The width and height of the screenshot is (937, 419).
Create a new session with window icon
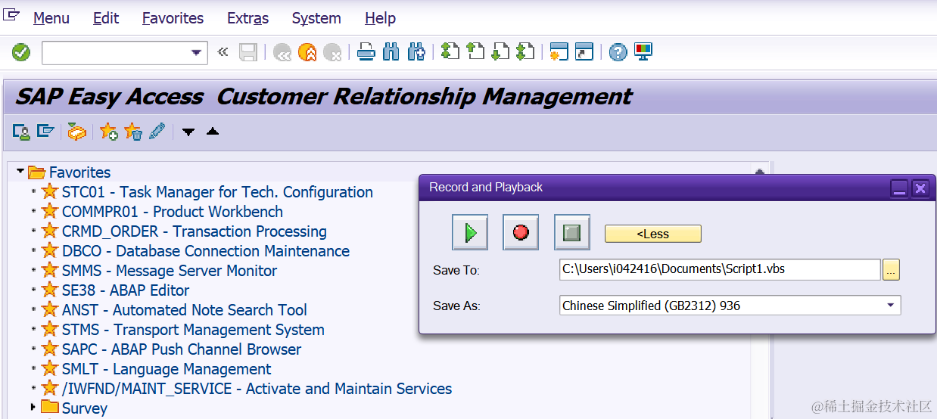pos(559,52)
